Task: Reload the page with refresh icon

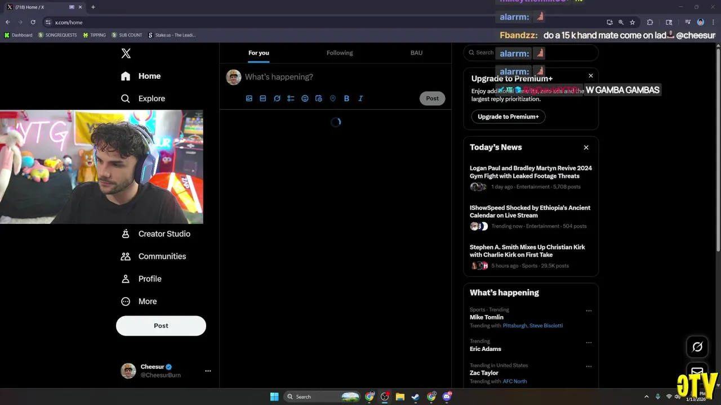Action: (x=33, y=22)
